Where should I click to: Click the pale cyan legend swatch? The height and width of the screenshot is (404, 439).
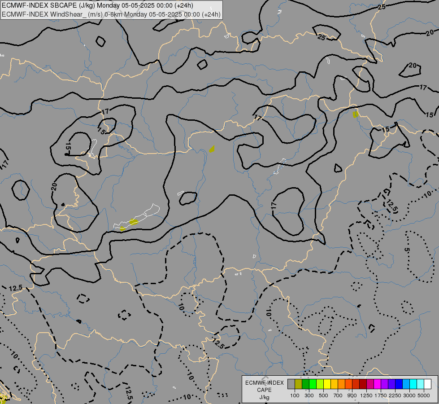[420, 384]
